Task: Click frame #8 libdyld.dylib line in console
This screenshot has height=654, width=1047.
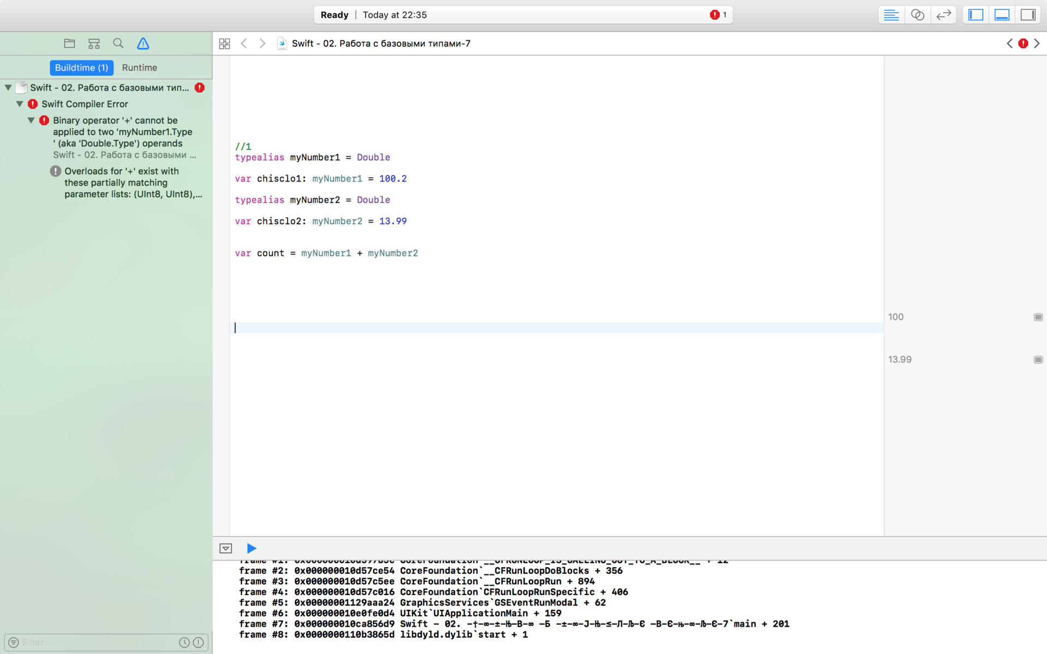Action: [383, 634]
